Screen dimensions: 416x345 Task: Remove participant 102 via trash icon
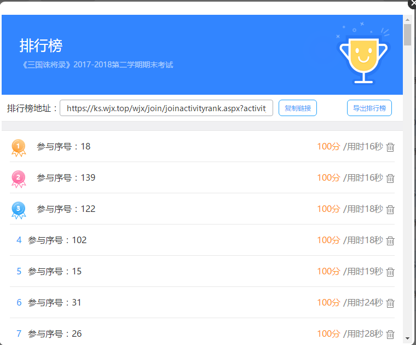[x=390, y=241]
